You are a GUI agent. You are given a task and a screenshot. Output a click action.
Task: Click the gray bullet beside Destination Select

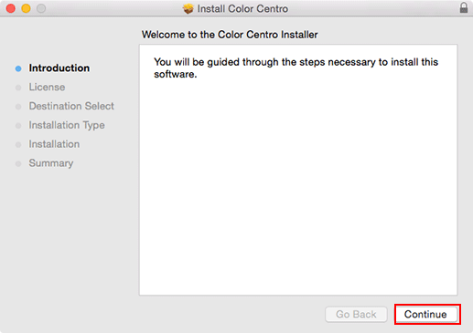[18, 107]
